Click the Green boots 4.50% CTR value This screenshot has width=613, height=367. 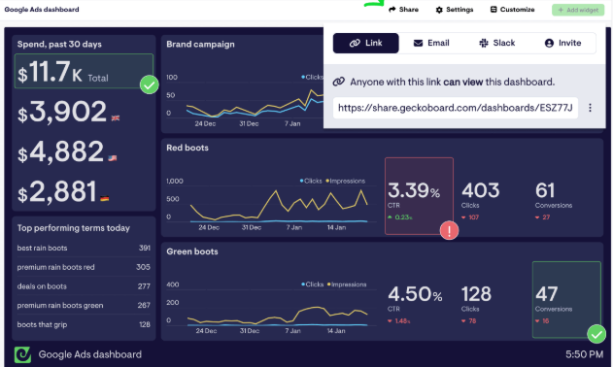coord(415,294)
